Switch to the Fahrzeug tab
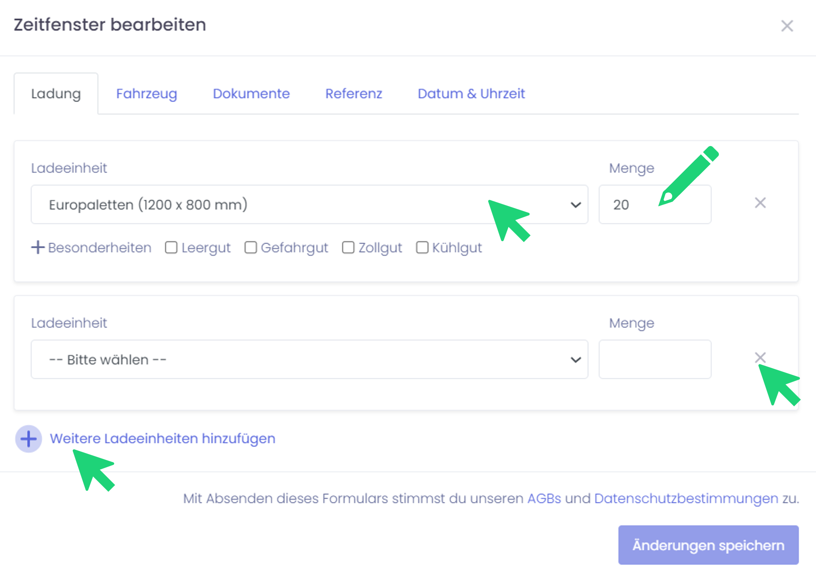The image size is (816, 570). [x=146, y=94]
